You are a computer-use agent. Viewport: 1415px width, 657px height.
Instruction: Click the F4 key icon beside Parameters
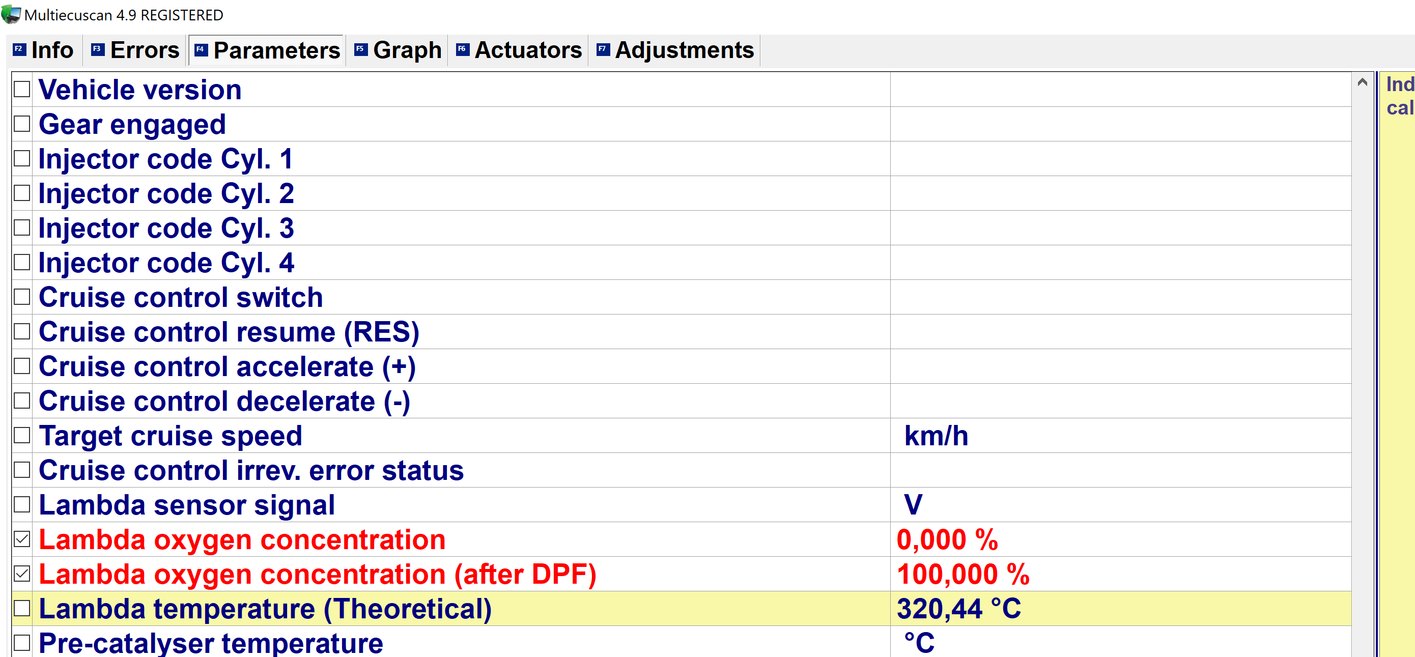[x=201, y=50]
